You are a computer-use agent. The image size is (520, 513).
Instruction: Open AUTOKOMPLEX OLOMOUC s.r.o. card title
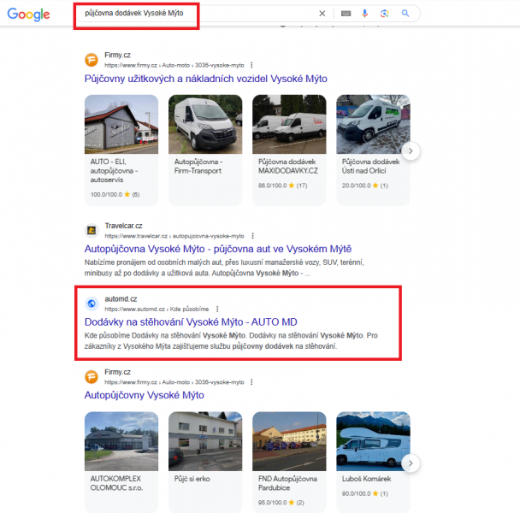click(116, 483)
